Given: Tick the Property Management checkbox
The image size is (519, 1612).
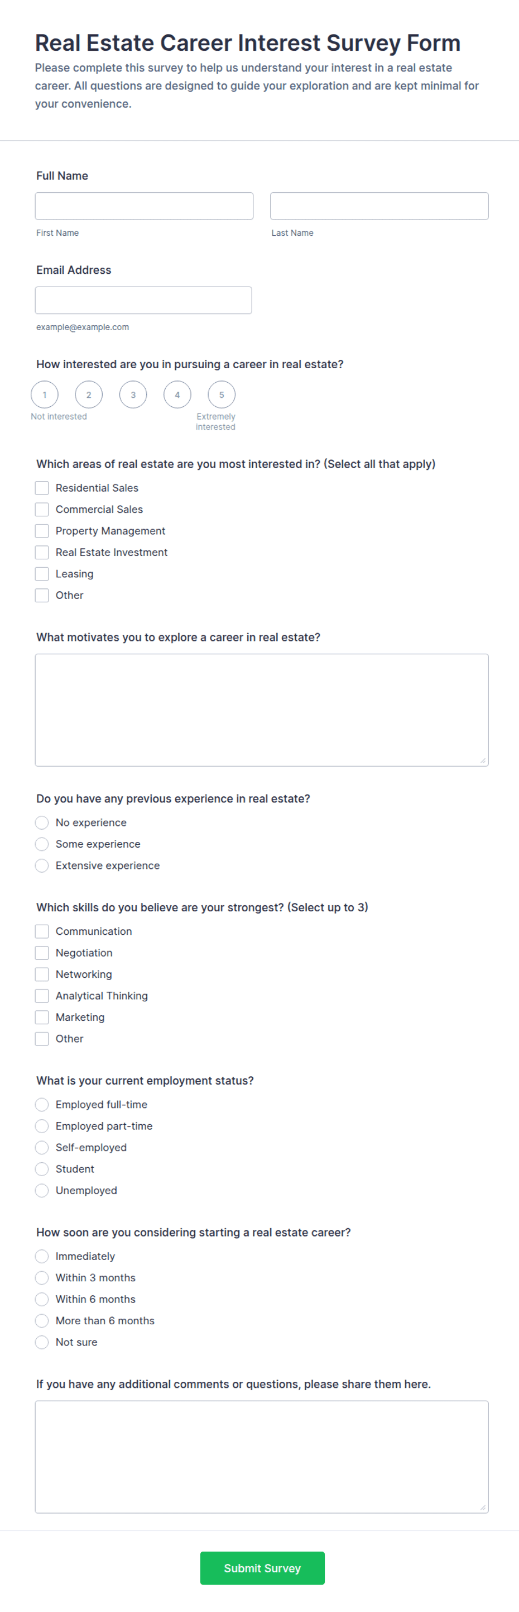Looking at the screenshot, I should [x=42, y=531].
